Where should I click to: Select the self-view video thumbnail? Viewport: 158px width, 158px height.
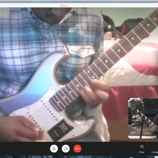(143, 118)
